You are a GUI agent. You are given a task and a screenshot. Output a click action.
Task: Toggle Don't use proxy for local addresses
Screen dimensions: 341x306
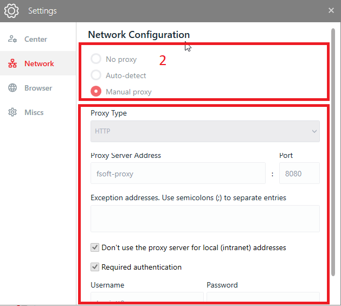pyautogui.click(x=95, y=247)
